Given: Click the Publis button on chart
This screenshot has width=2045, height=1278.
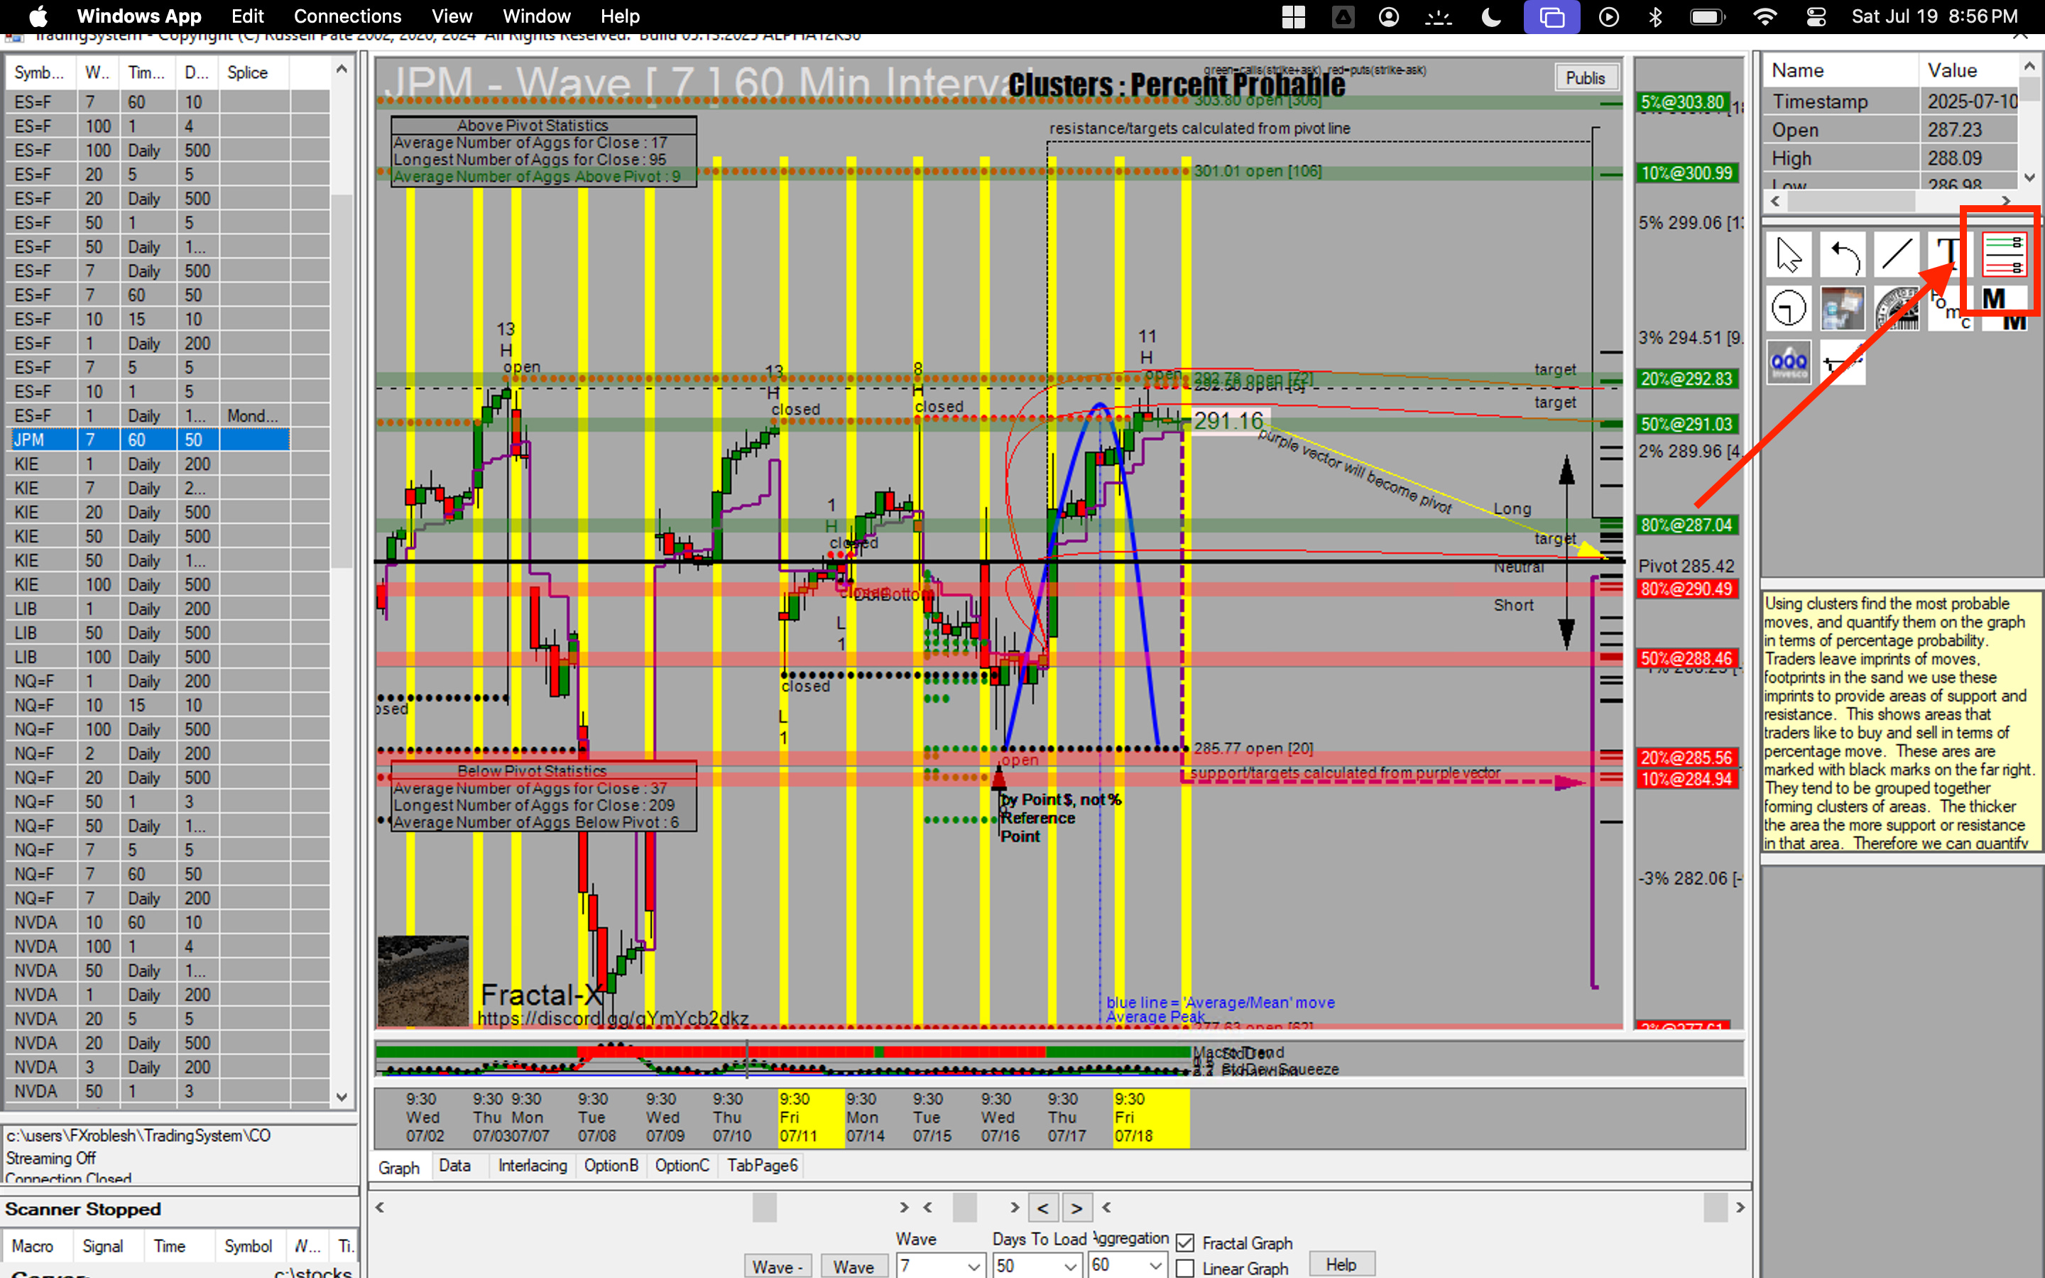Looking at the screenshot, I should pyautogui.click(x=1584, y=78).
